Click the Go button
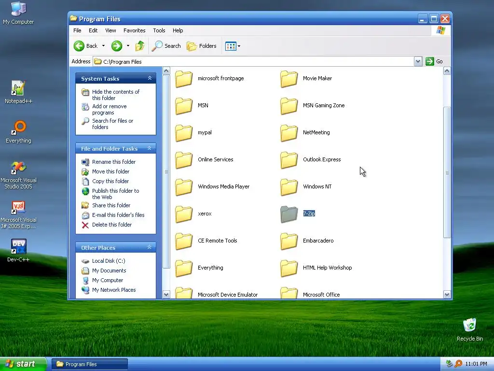The height and width of the screenshot is (371, 494). click(434, 61)
